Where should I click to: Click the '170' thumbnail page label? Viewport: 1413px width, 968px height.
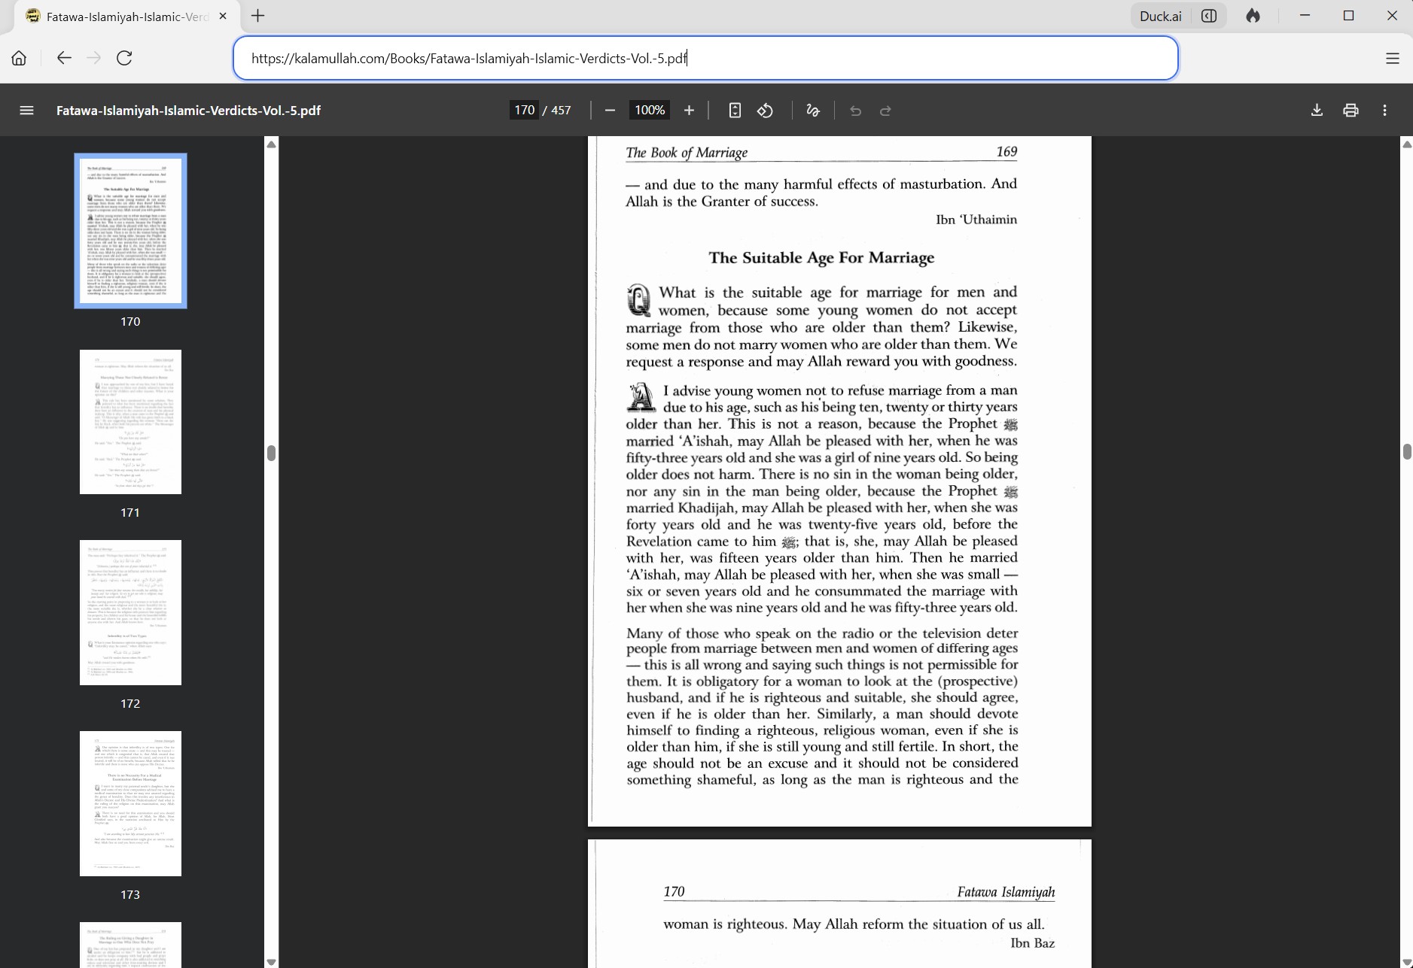tap(130, 321)
